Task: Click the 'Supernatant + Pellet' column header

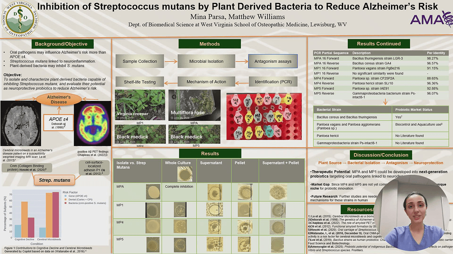Action: (x=281, y=163)
